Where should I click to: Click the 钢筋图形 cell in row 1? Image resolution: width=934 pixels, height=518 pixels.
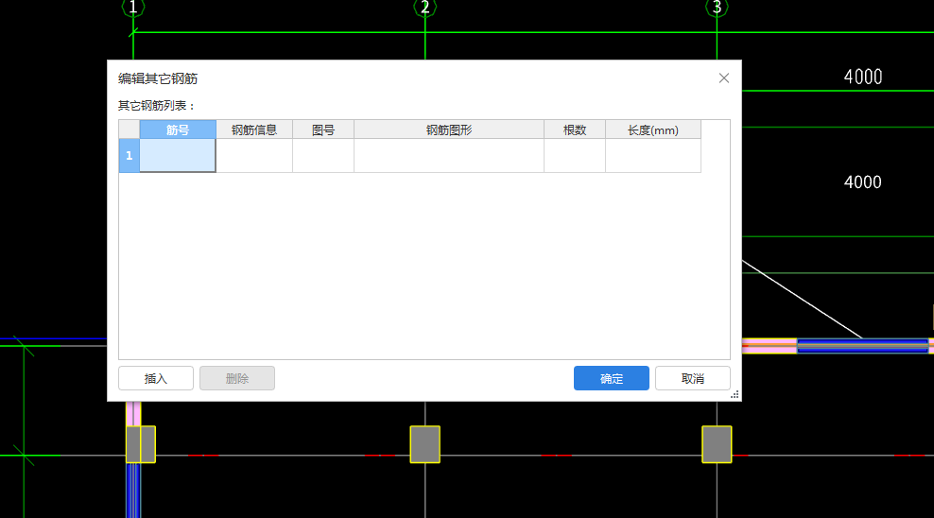[x=449, y=155]
